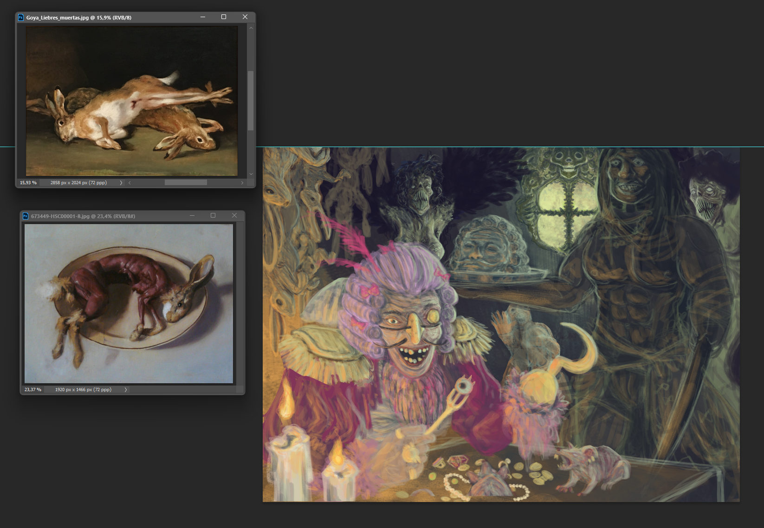Minimize the Goya_Liebres_muertas.jpg window
This screenshot has width=764, height=528.
pyautogui.click(x=203, y=17)
